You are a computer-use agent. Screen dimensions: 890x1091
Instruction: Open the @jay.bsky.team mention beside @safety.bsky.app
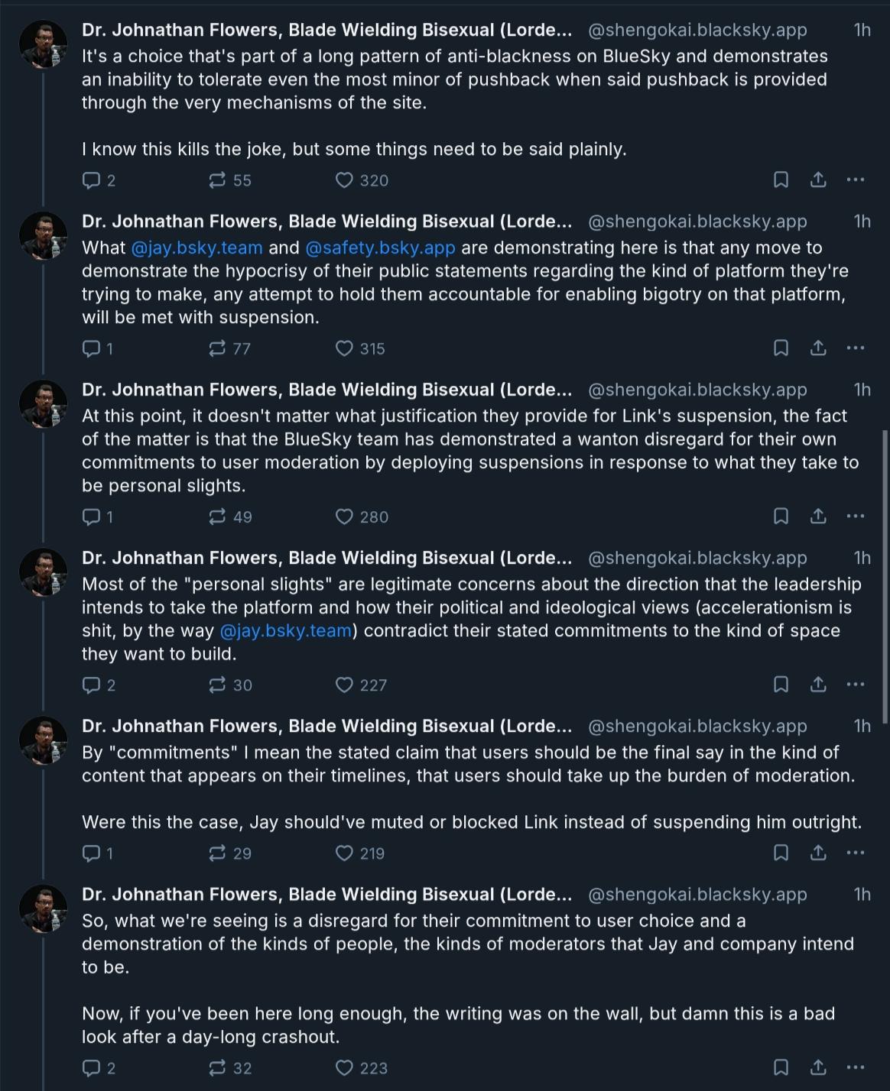[197, 248]
